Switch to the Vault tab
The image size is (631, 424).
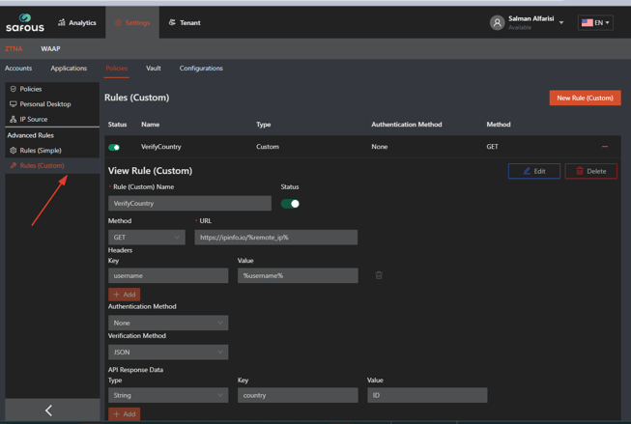(154, 69)
